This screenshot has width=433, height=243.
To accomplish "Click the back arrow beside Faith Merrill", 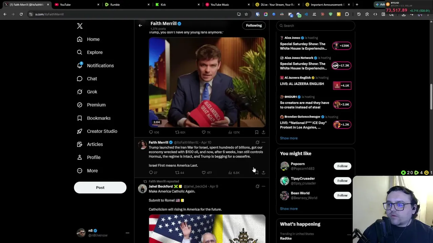I will pyautogui.click(x=140, y=25).
